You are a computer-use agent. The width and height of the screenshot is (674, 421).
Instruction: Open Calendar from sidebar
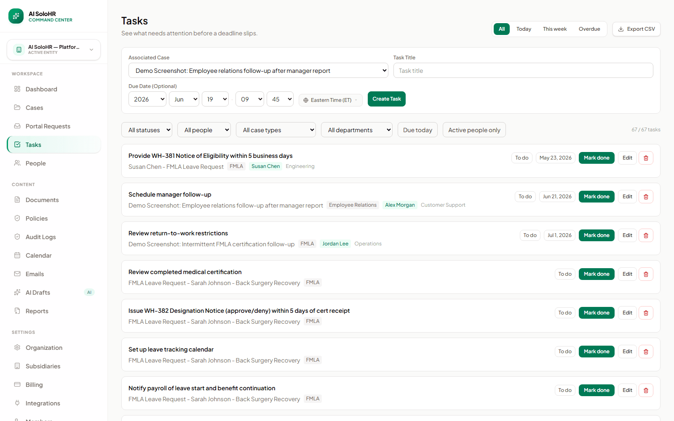pyautogui.click(x=54, y=256)
